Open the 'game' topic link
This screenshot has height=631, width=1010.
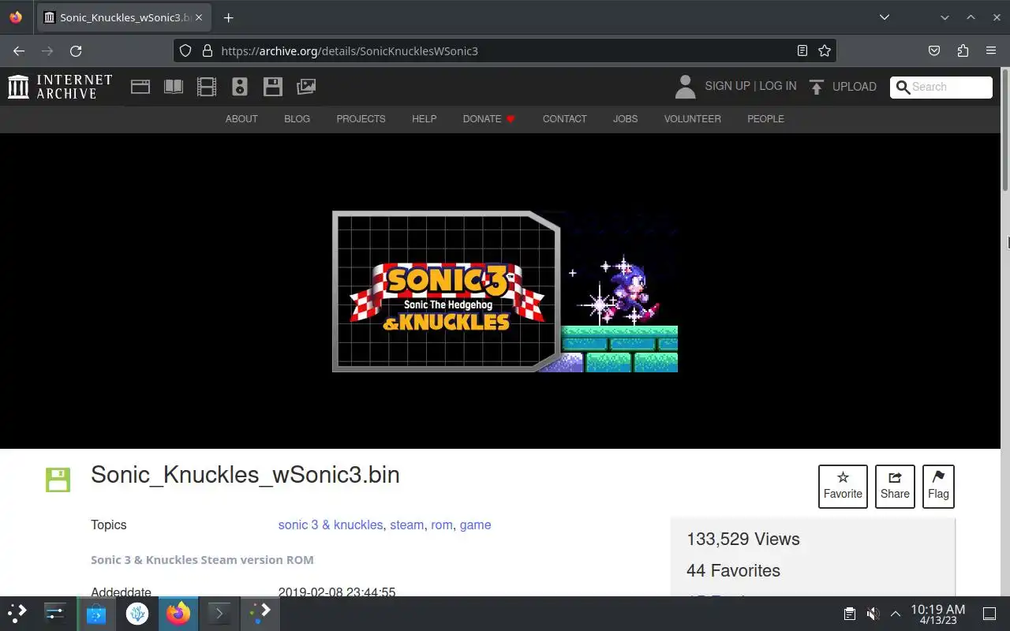[x=475, y=525]
